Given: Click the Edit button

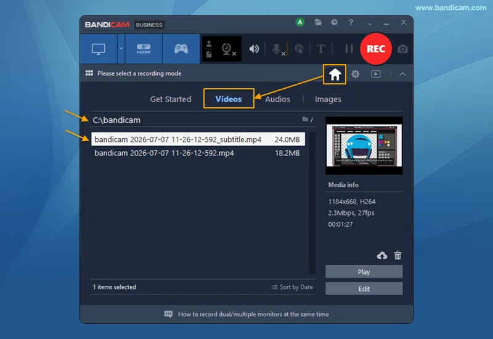Looking at the screenshot, I should pos(364,288).
